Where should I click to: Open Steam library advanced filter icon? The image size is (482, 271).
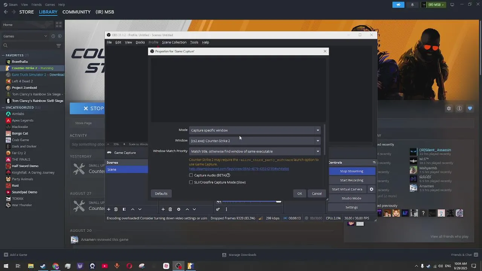tap(59, 46)
